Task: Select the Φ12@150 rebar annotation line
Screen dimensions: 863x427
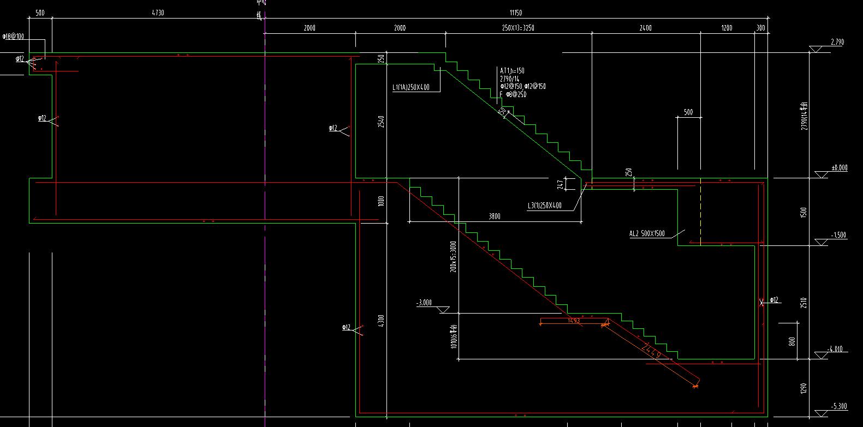Action: (x=523, y=86)
